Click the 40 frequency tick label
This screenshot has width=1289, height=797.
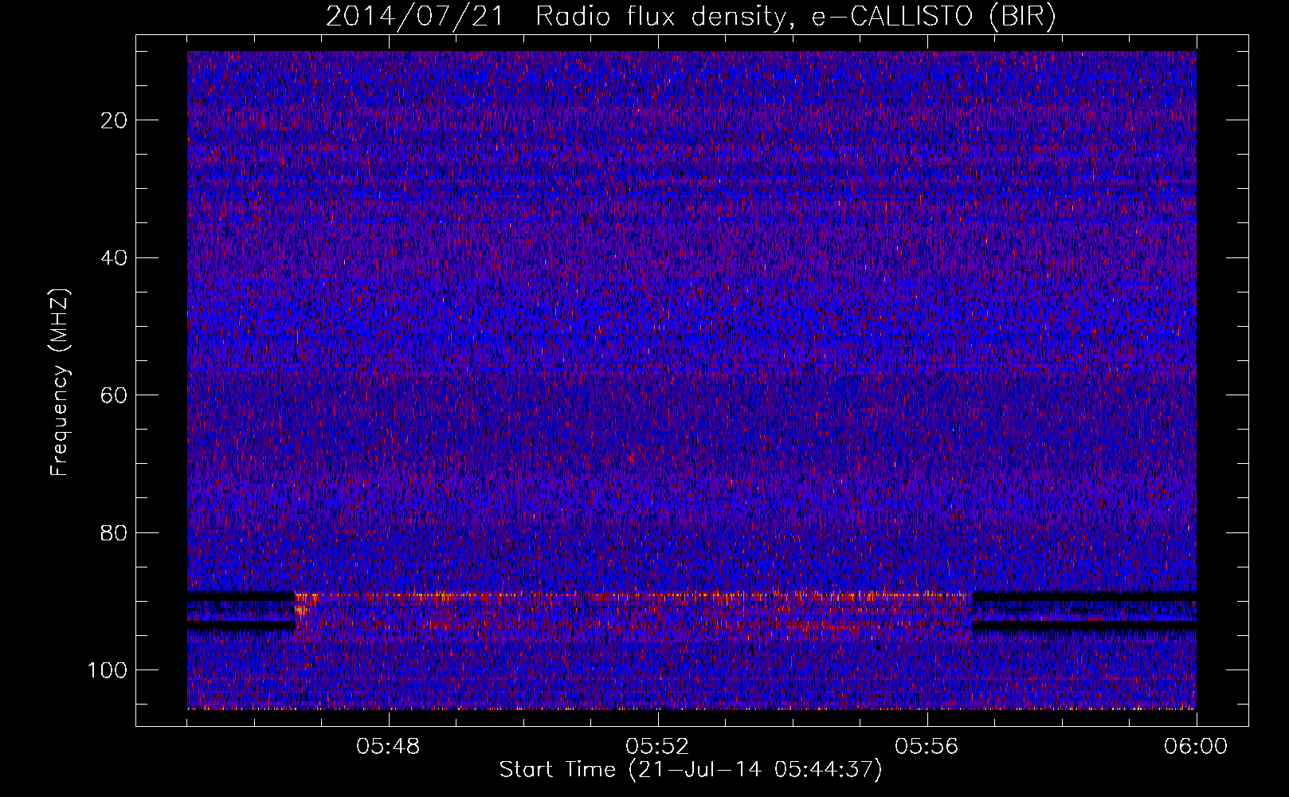pos(115,258)
